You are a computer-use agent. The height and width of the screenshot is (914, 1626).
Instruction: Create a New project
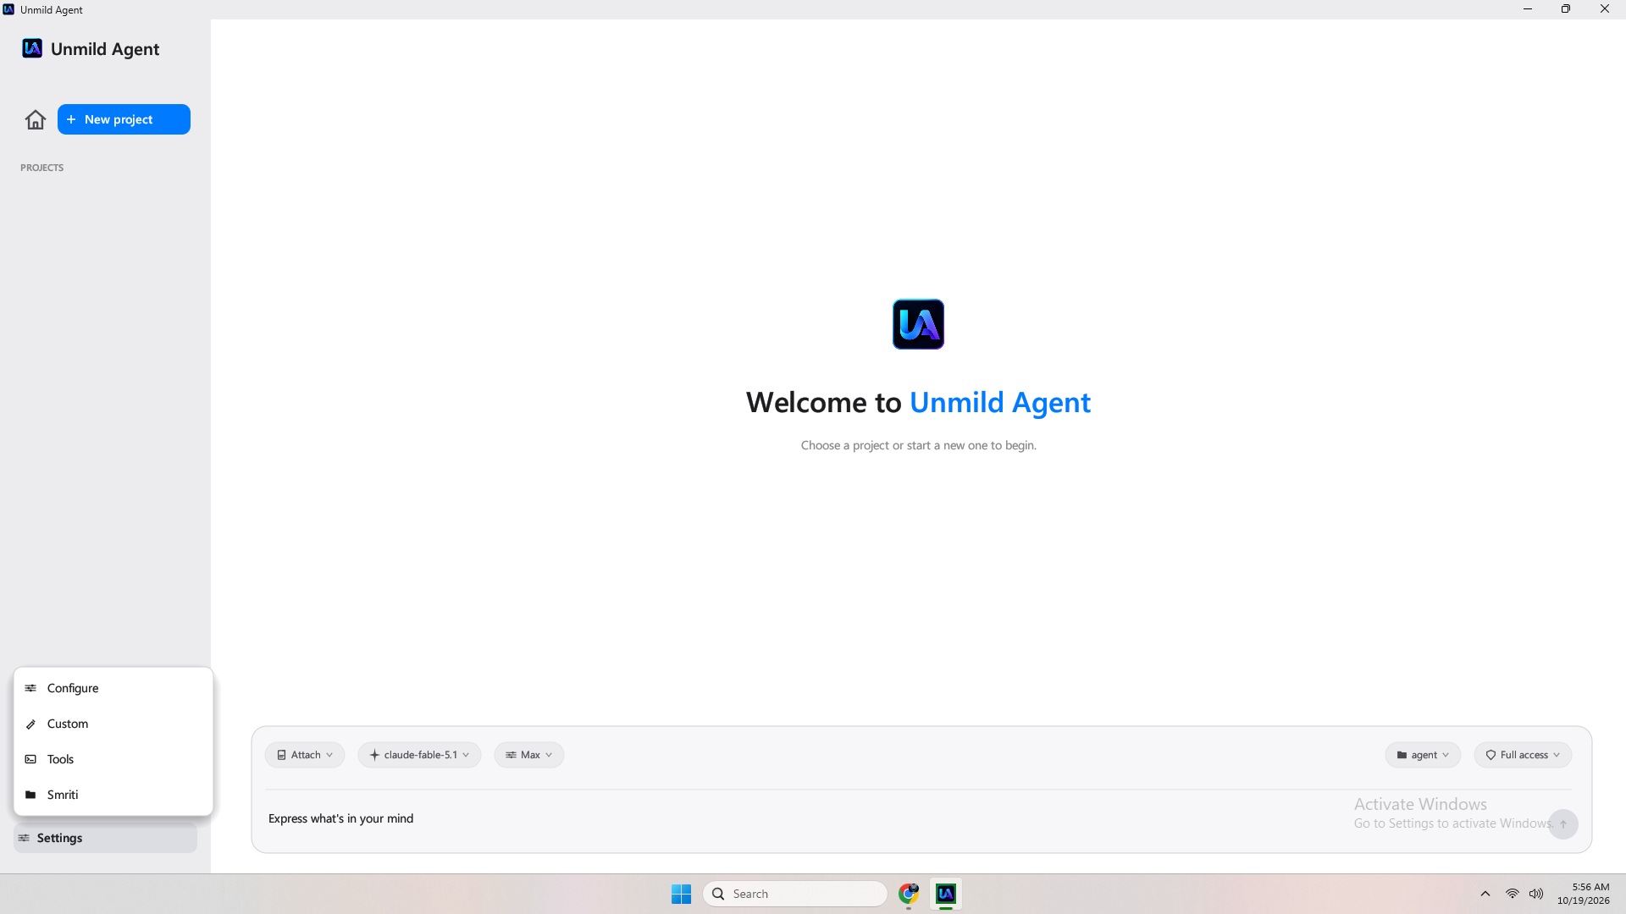tap(124, 119)
